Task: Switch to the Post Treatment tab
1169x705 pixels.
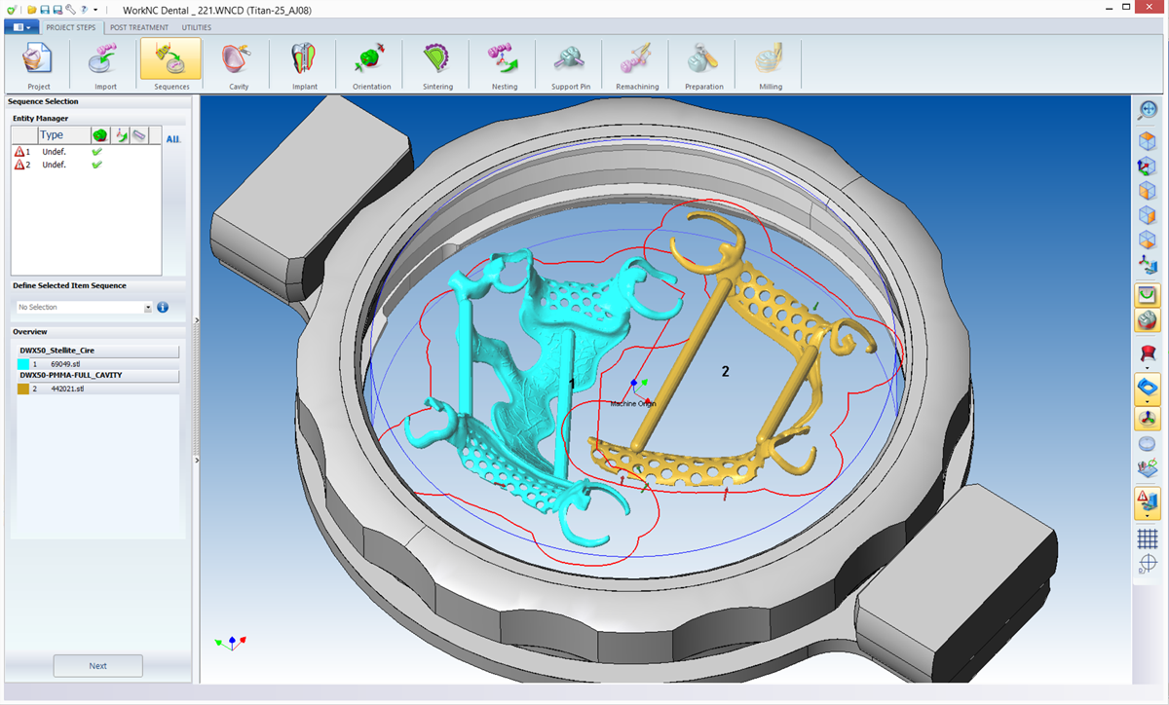Action: [139, 27]
